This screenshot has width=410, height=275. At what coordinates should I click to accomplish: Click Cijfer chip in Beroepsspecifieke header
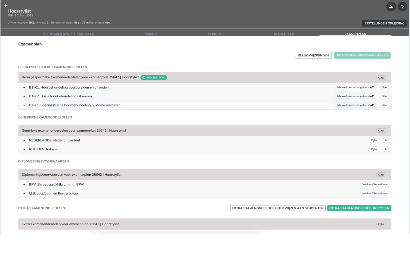(x=381, y=78)
